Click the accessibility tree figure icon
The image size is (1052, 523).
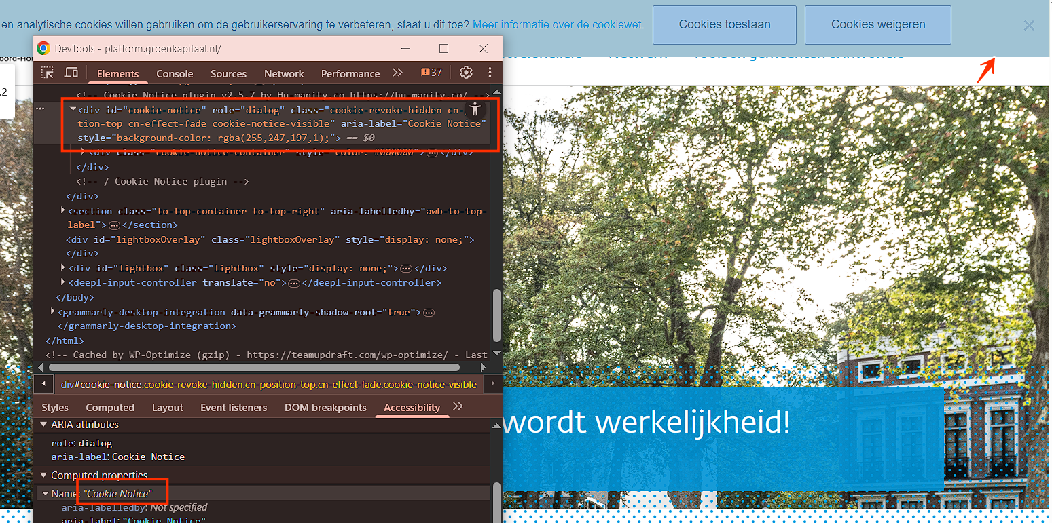point(475,109)
